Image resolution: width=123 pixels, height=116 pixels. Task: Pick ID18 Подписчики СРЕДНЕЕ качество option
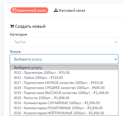[64, 88]
